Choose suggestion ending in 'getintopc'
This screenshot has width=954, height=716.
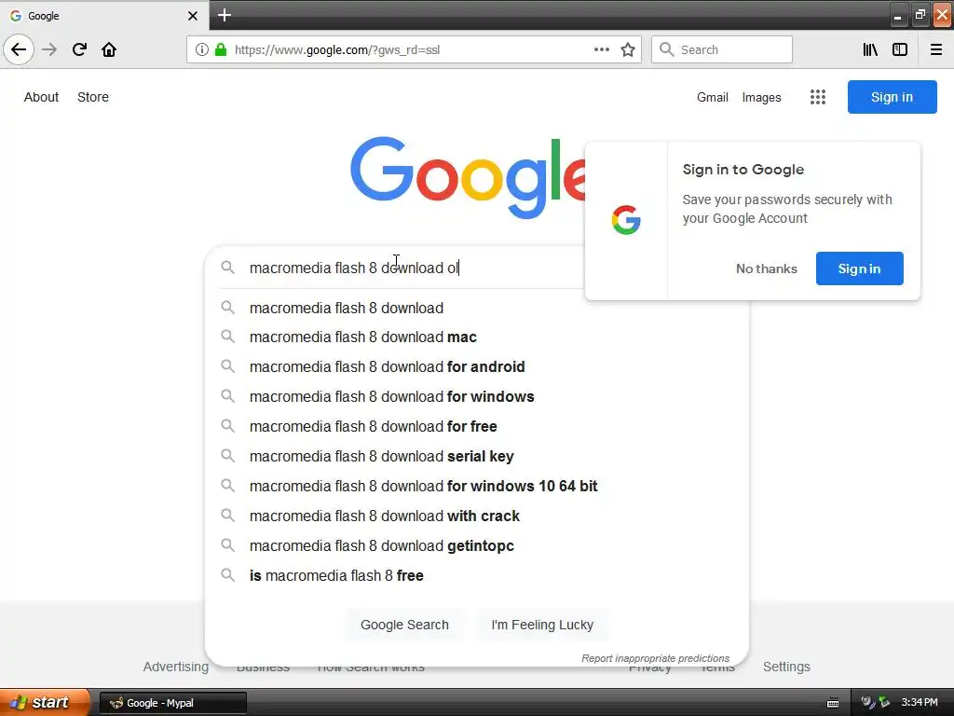pos(477,545)
